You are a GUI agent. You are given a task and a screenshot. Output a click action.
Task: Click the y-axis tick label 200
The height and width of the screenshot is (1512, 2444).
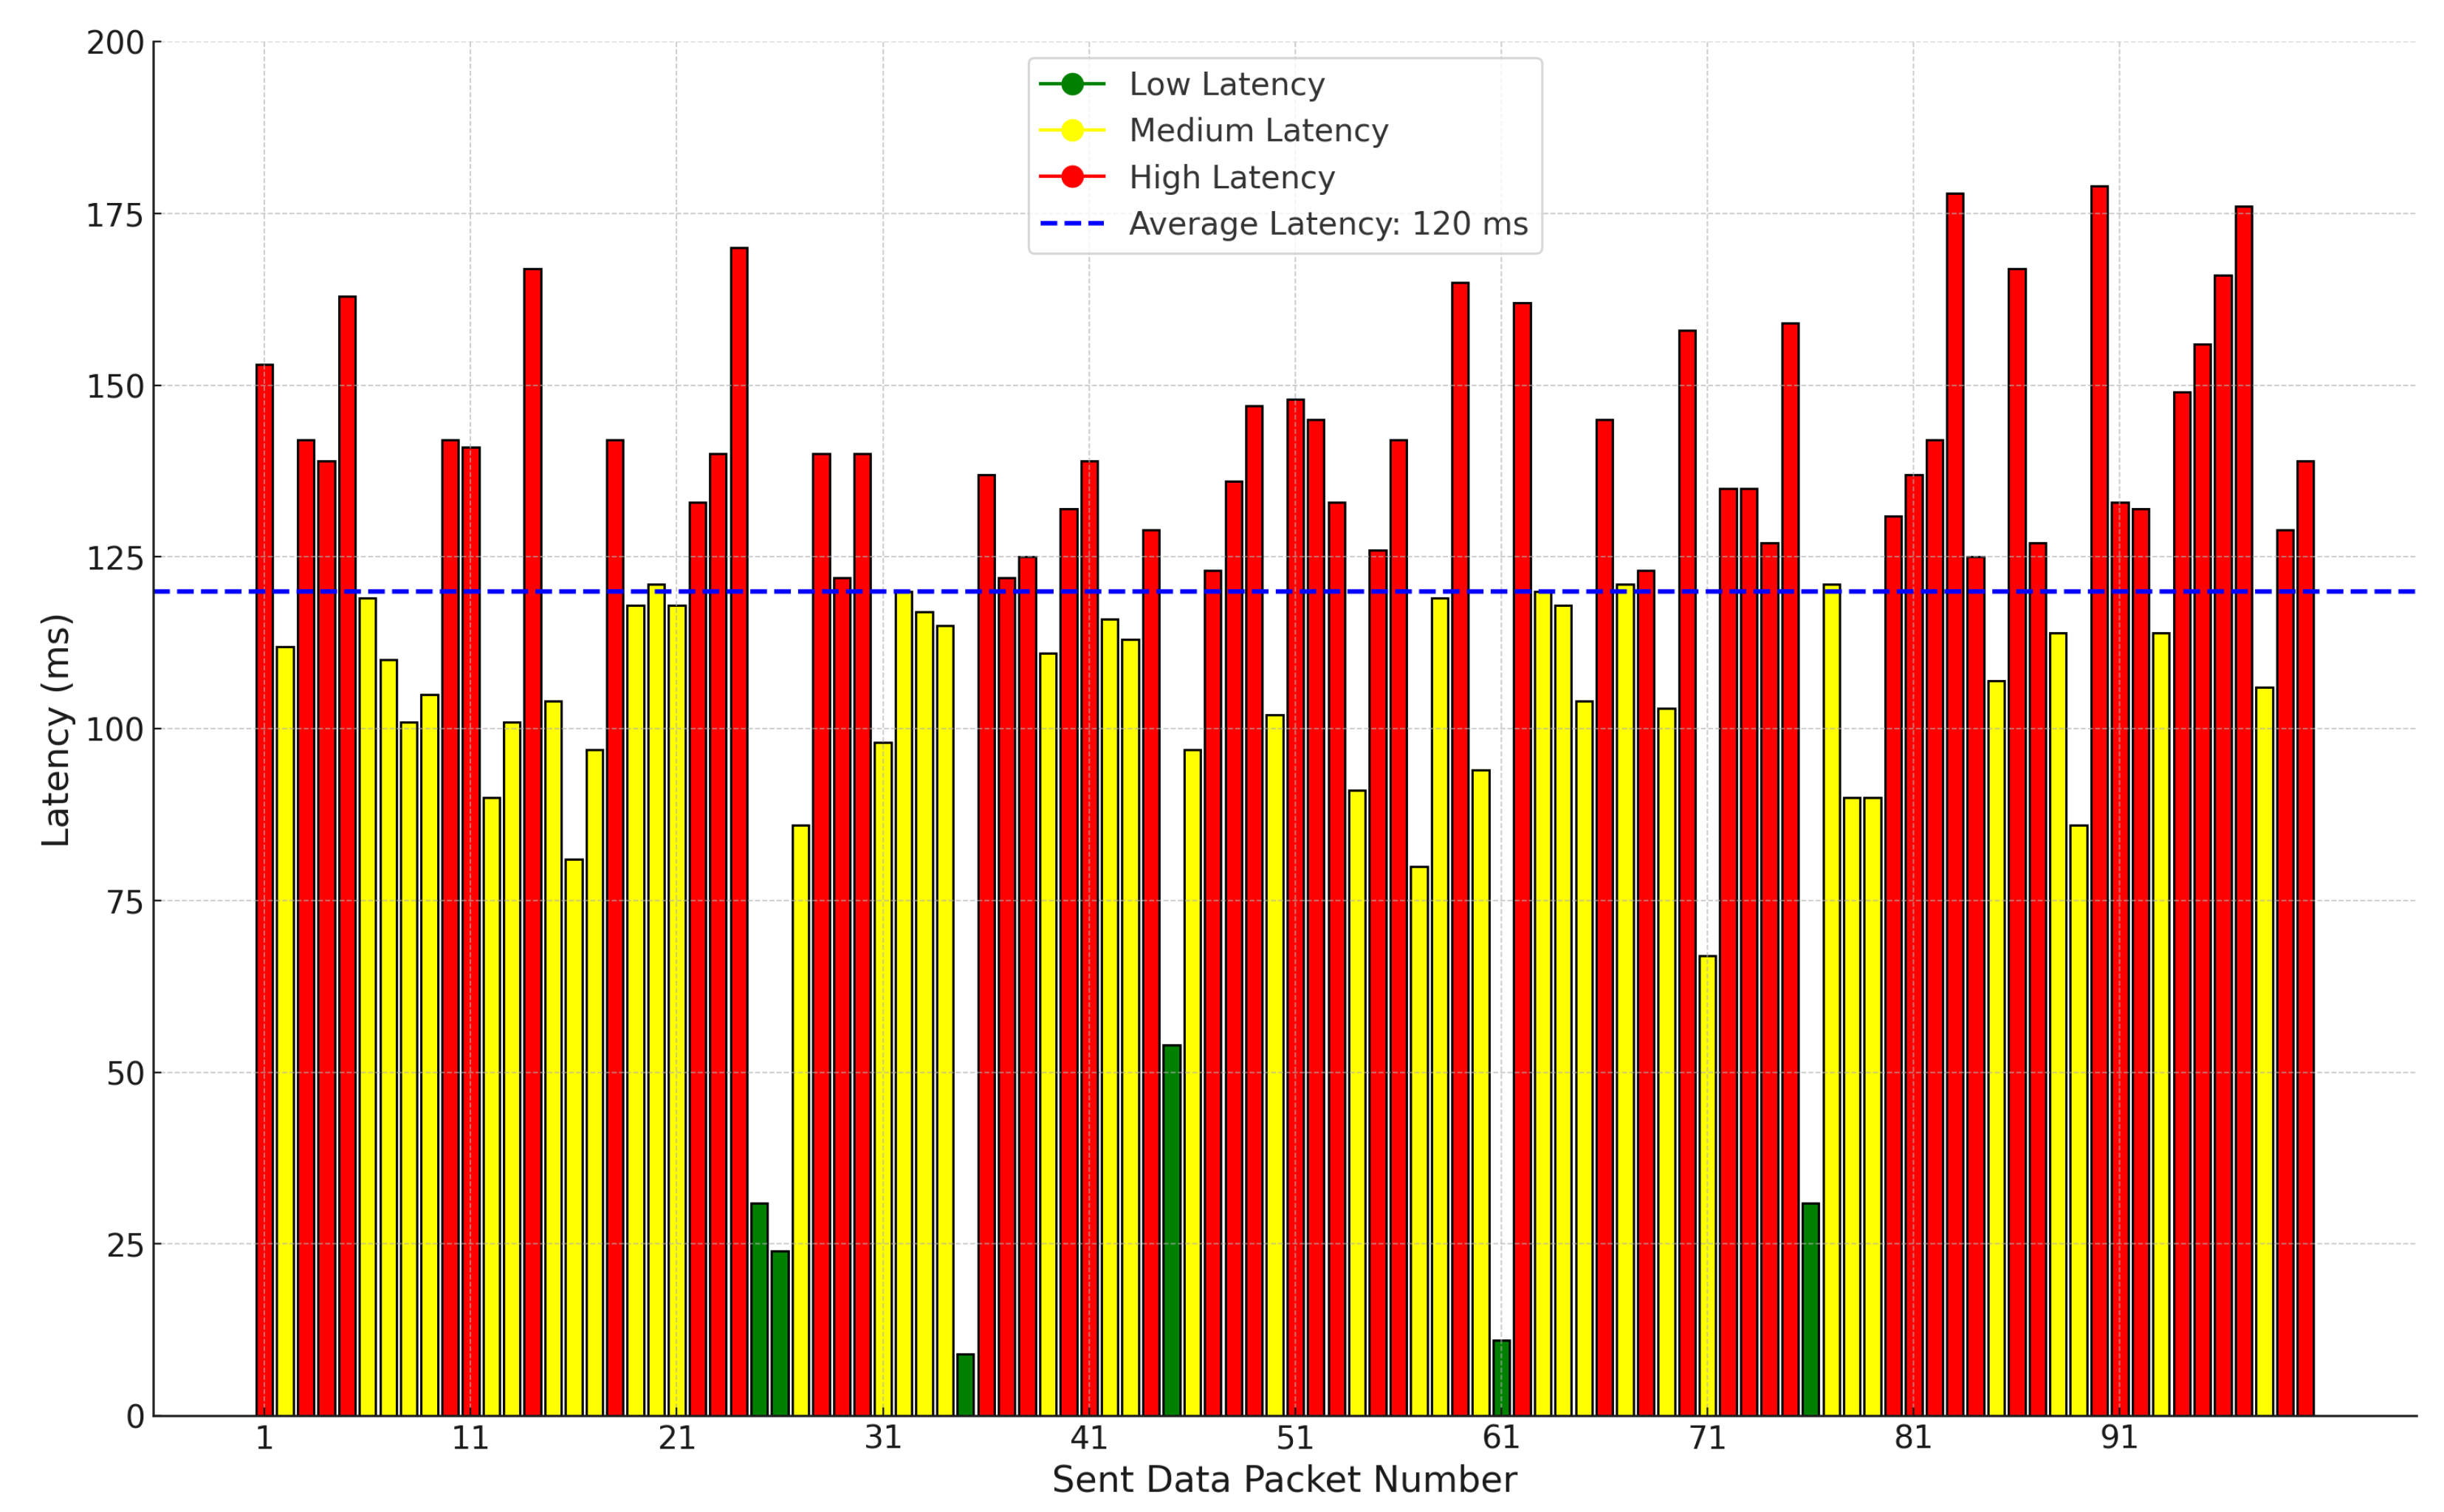click(115, 42)
